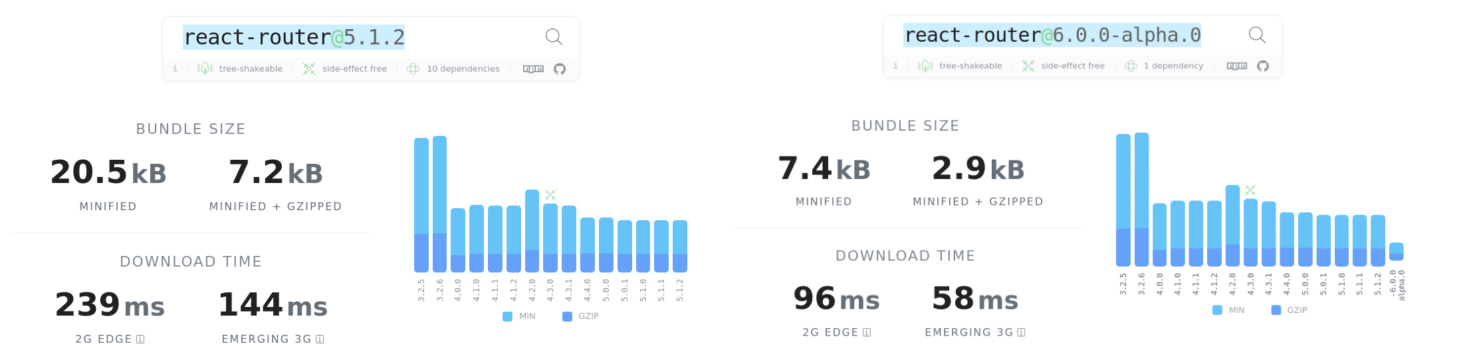Select the 3.2.6 bar in the 5.1.2 chart
This screenshot has width=1471, height=364.
(x=439, y=204)
